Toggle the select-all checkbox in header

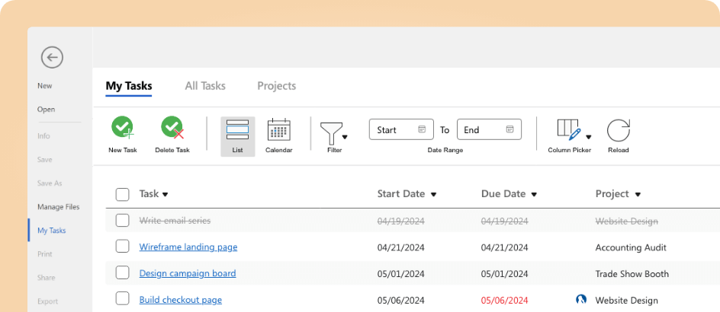point(122,194)
